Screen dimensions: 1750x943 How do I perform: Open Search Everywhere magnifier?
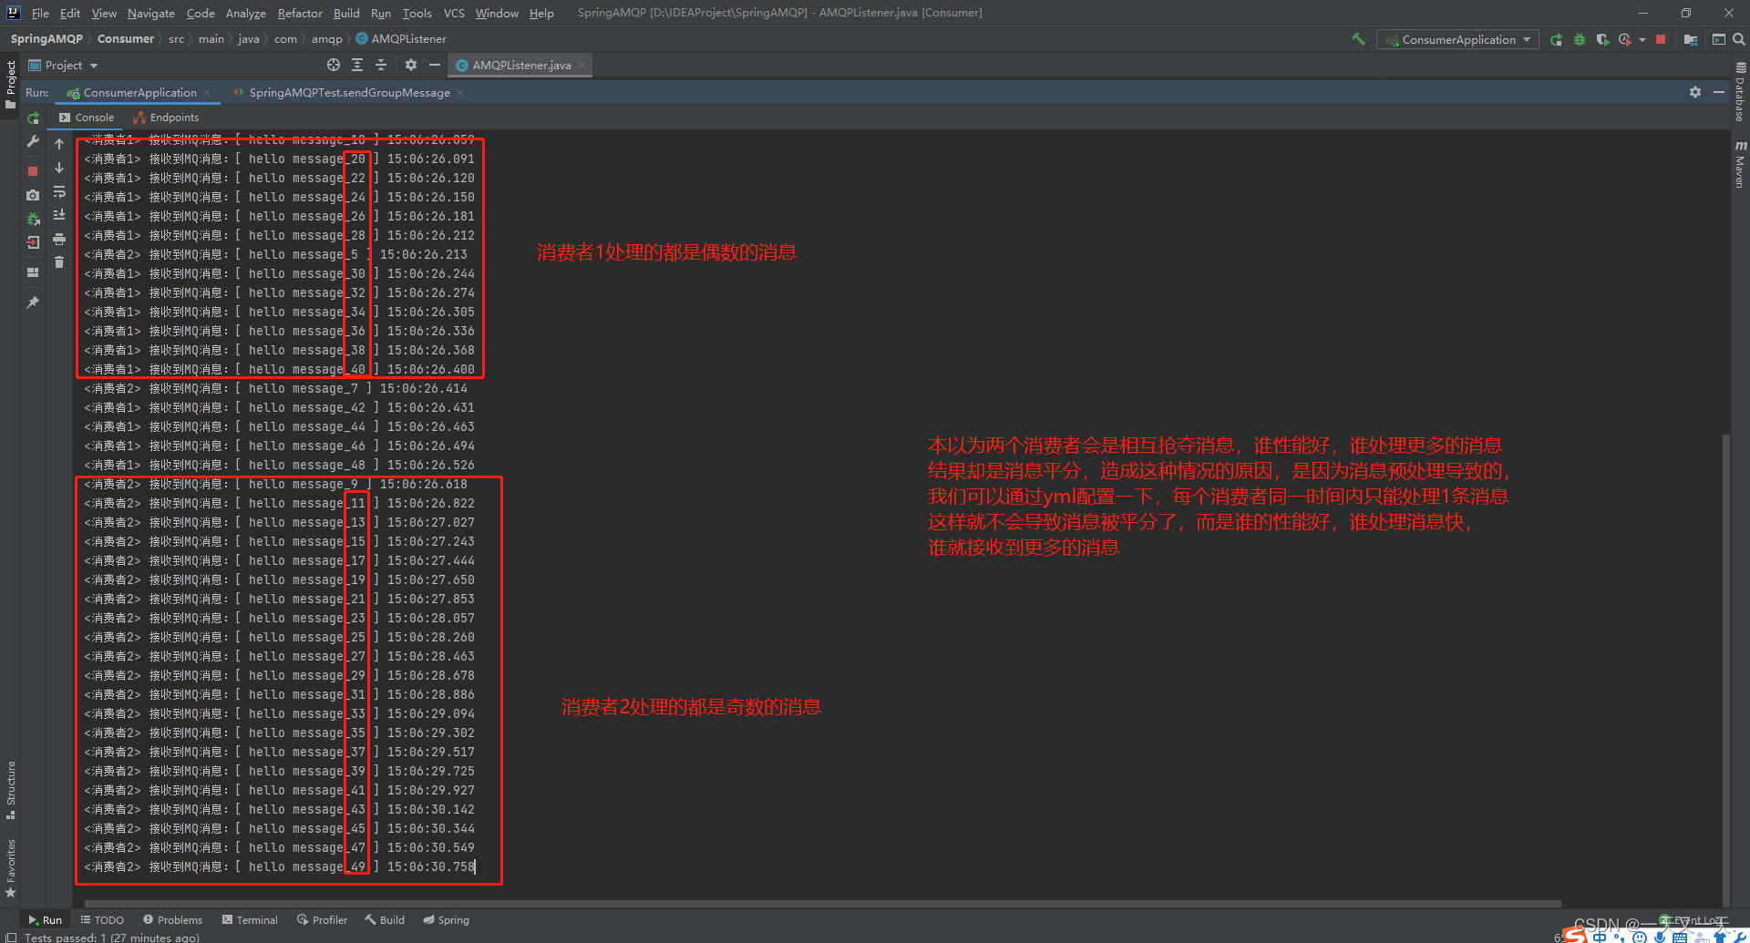click(1739, 39)
